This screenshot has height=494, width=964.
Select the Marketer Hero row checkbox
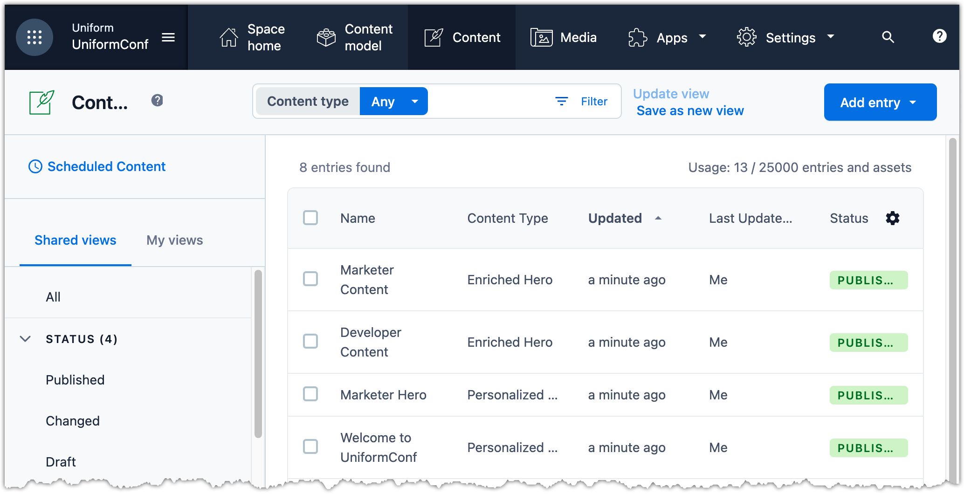[310, 394]
